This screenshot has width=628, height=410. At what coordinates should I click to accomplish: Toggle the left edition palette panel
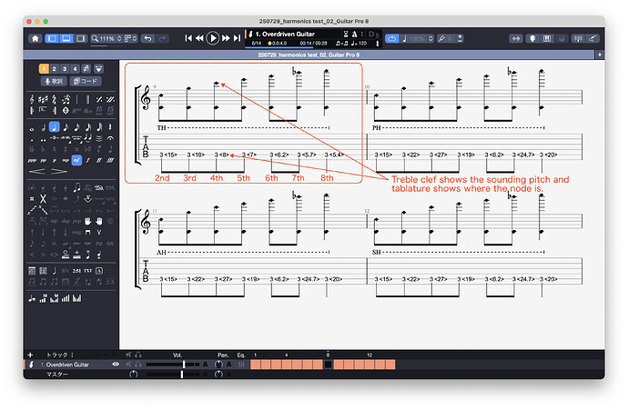(52, 38)
